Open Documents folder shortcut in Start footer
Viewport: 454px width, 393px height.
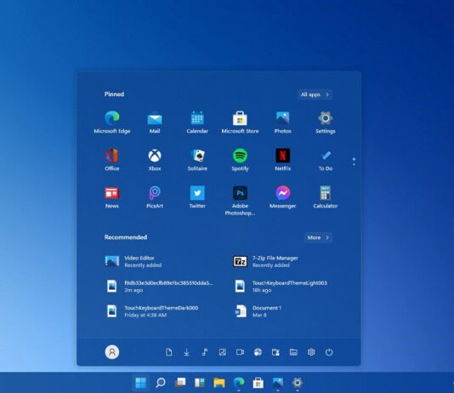[x=169, y=352]
